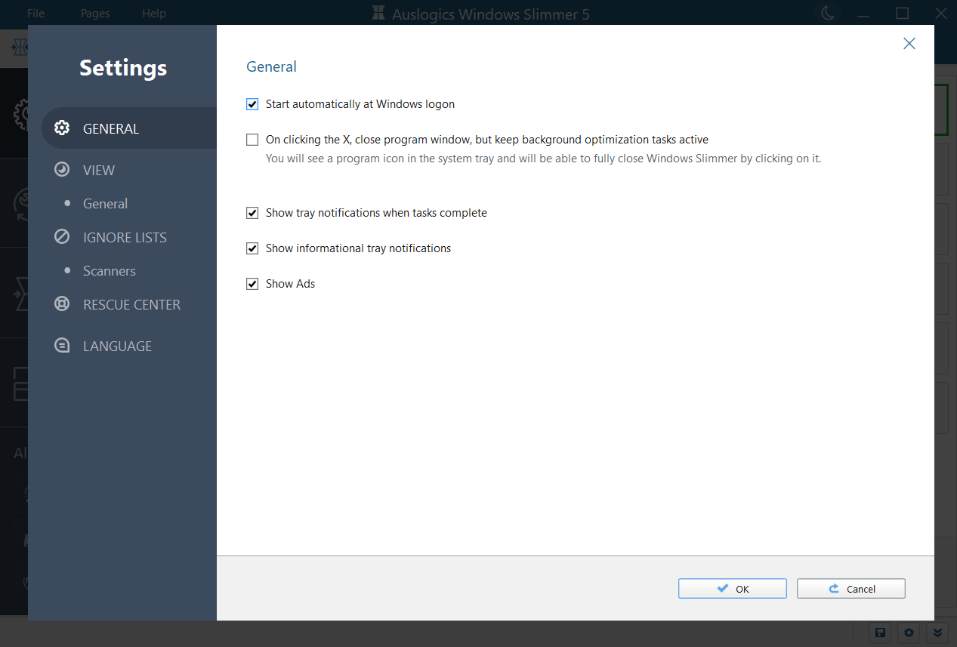Uncheck Start automatically at Windows logon
The width and height of the screenshot is (957, 647).
252,104
